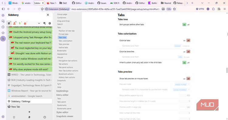Open Sidebery settings gear in panel bar

(50, 23)
